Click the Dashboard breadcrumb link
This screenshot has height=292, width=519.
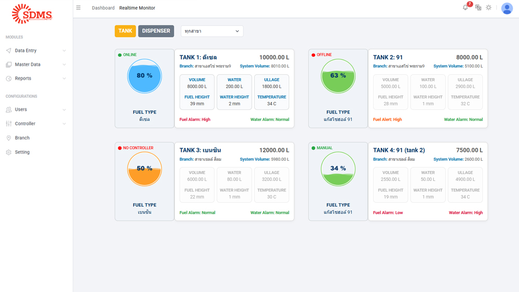(103, 8)
